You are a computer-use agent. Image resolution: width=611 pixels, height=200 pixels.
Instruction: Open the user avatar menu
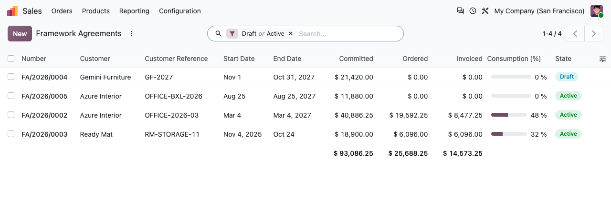pos(597,11)
